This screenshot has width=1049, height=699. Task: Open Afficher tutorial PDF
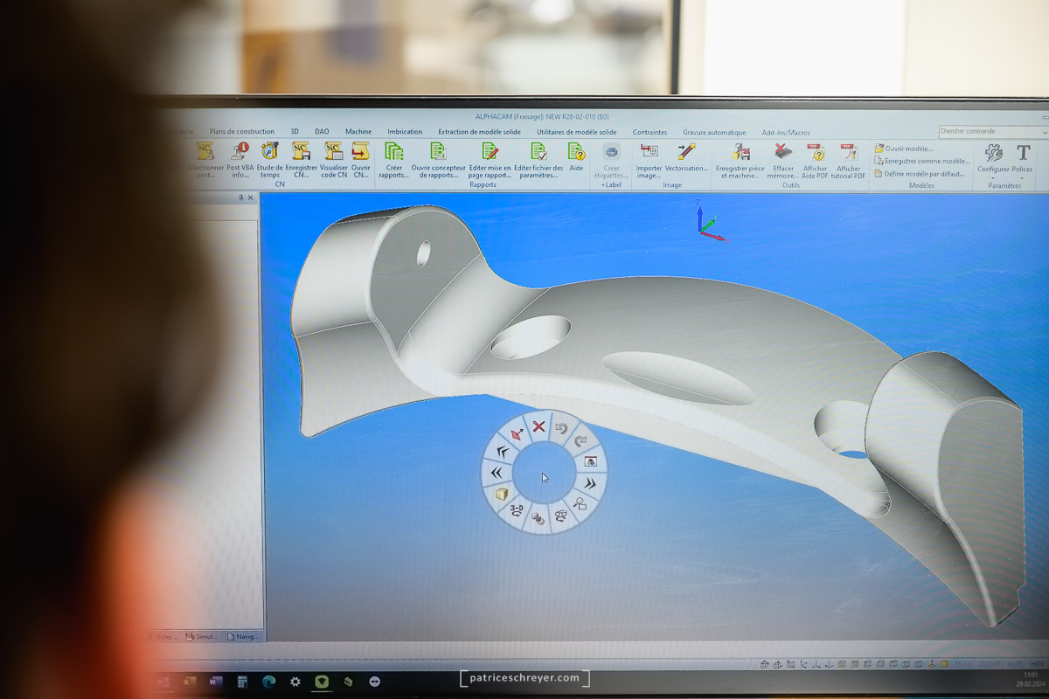[849, 160]
